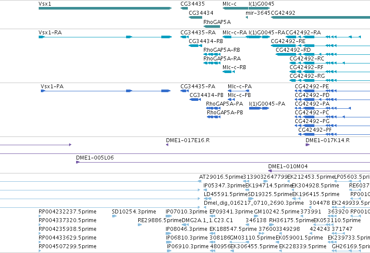Screen dimensions: 370x253
Task: Click the EK228339.5prime EST label
Action: (x=303, y=246)
